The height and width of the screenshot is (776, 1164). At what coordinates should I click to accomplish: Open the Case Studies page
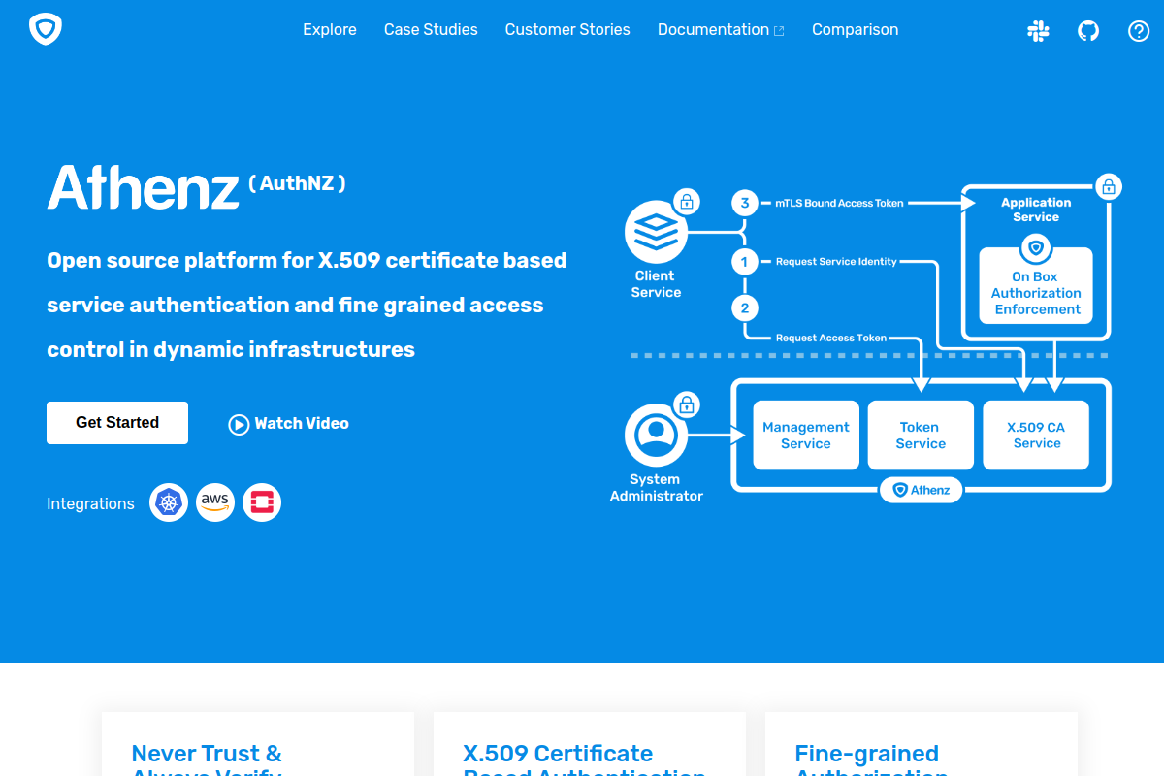[x=431, y=30]
